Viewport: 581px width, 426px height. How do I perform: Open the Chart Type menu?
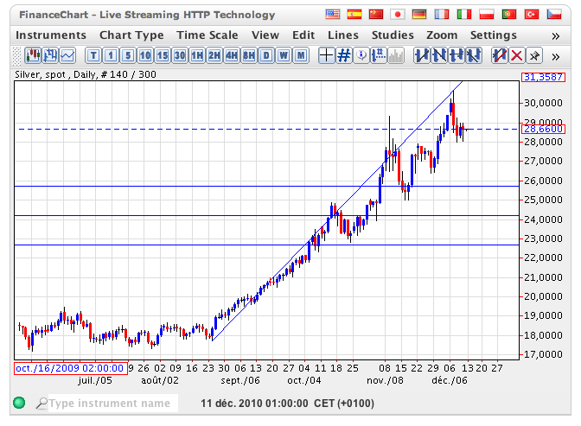[131, 35]
